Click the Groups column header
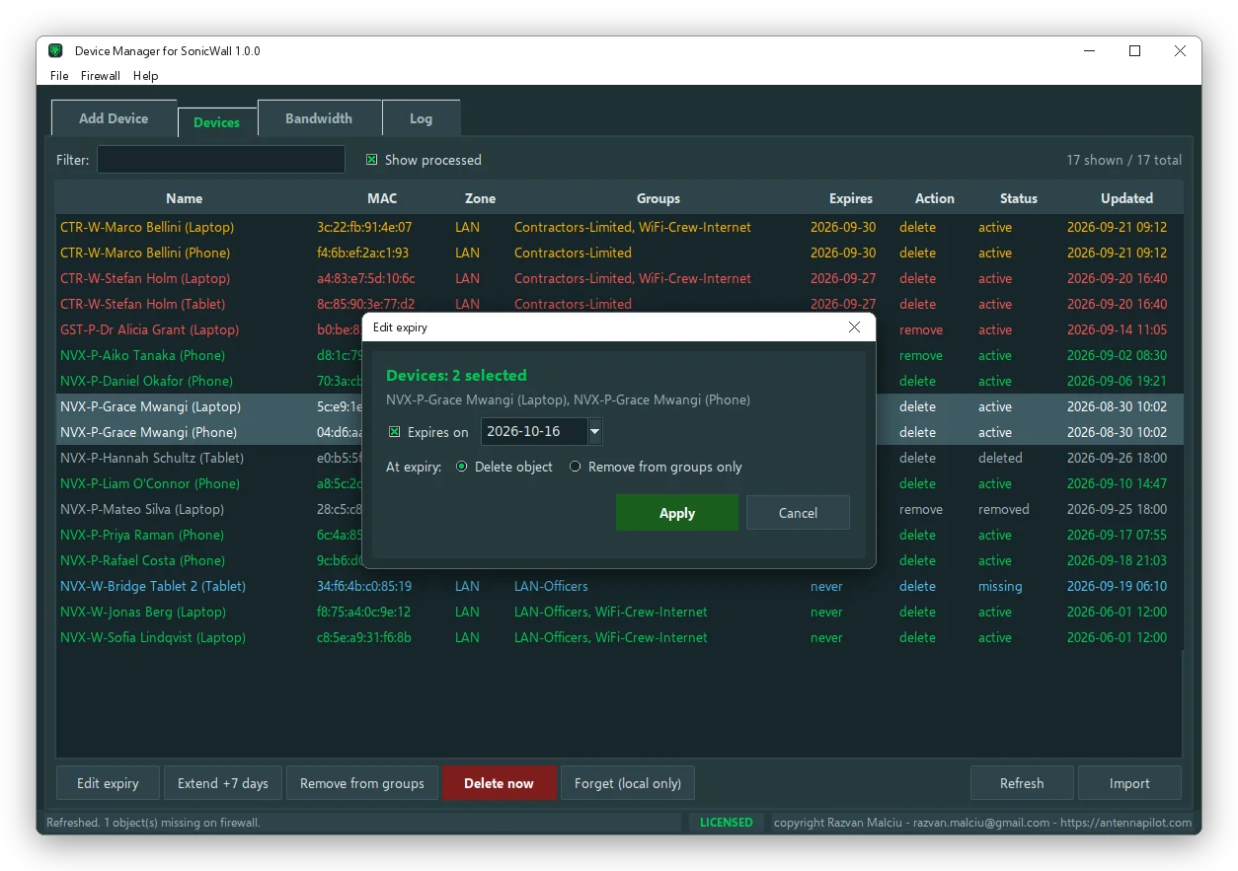 (658, 198)
